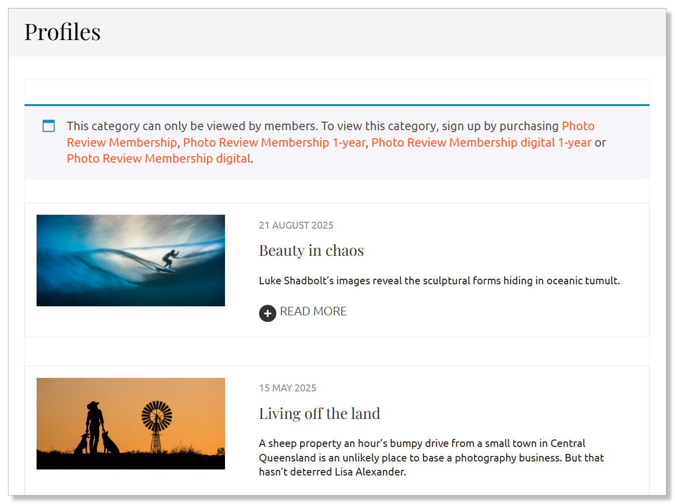Click the Lisa Alexander article summary text

click(431, 457)
